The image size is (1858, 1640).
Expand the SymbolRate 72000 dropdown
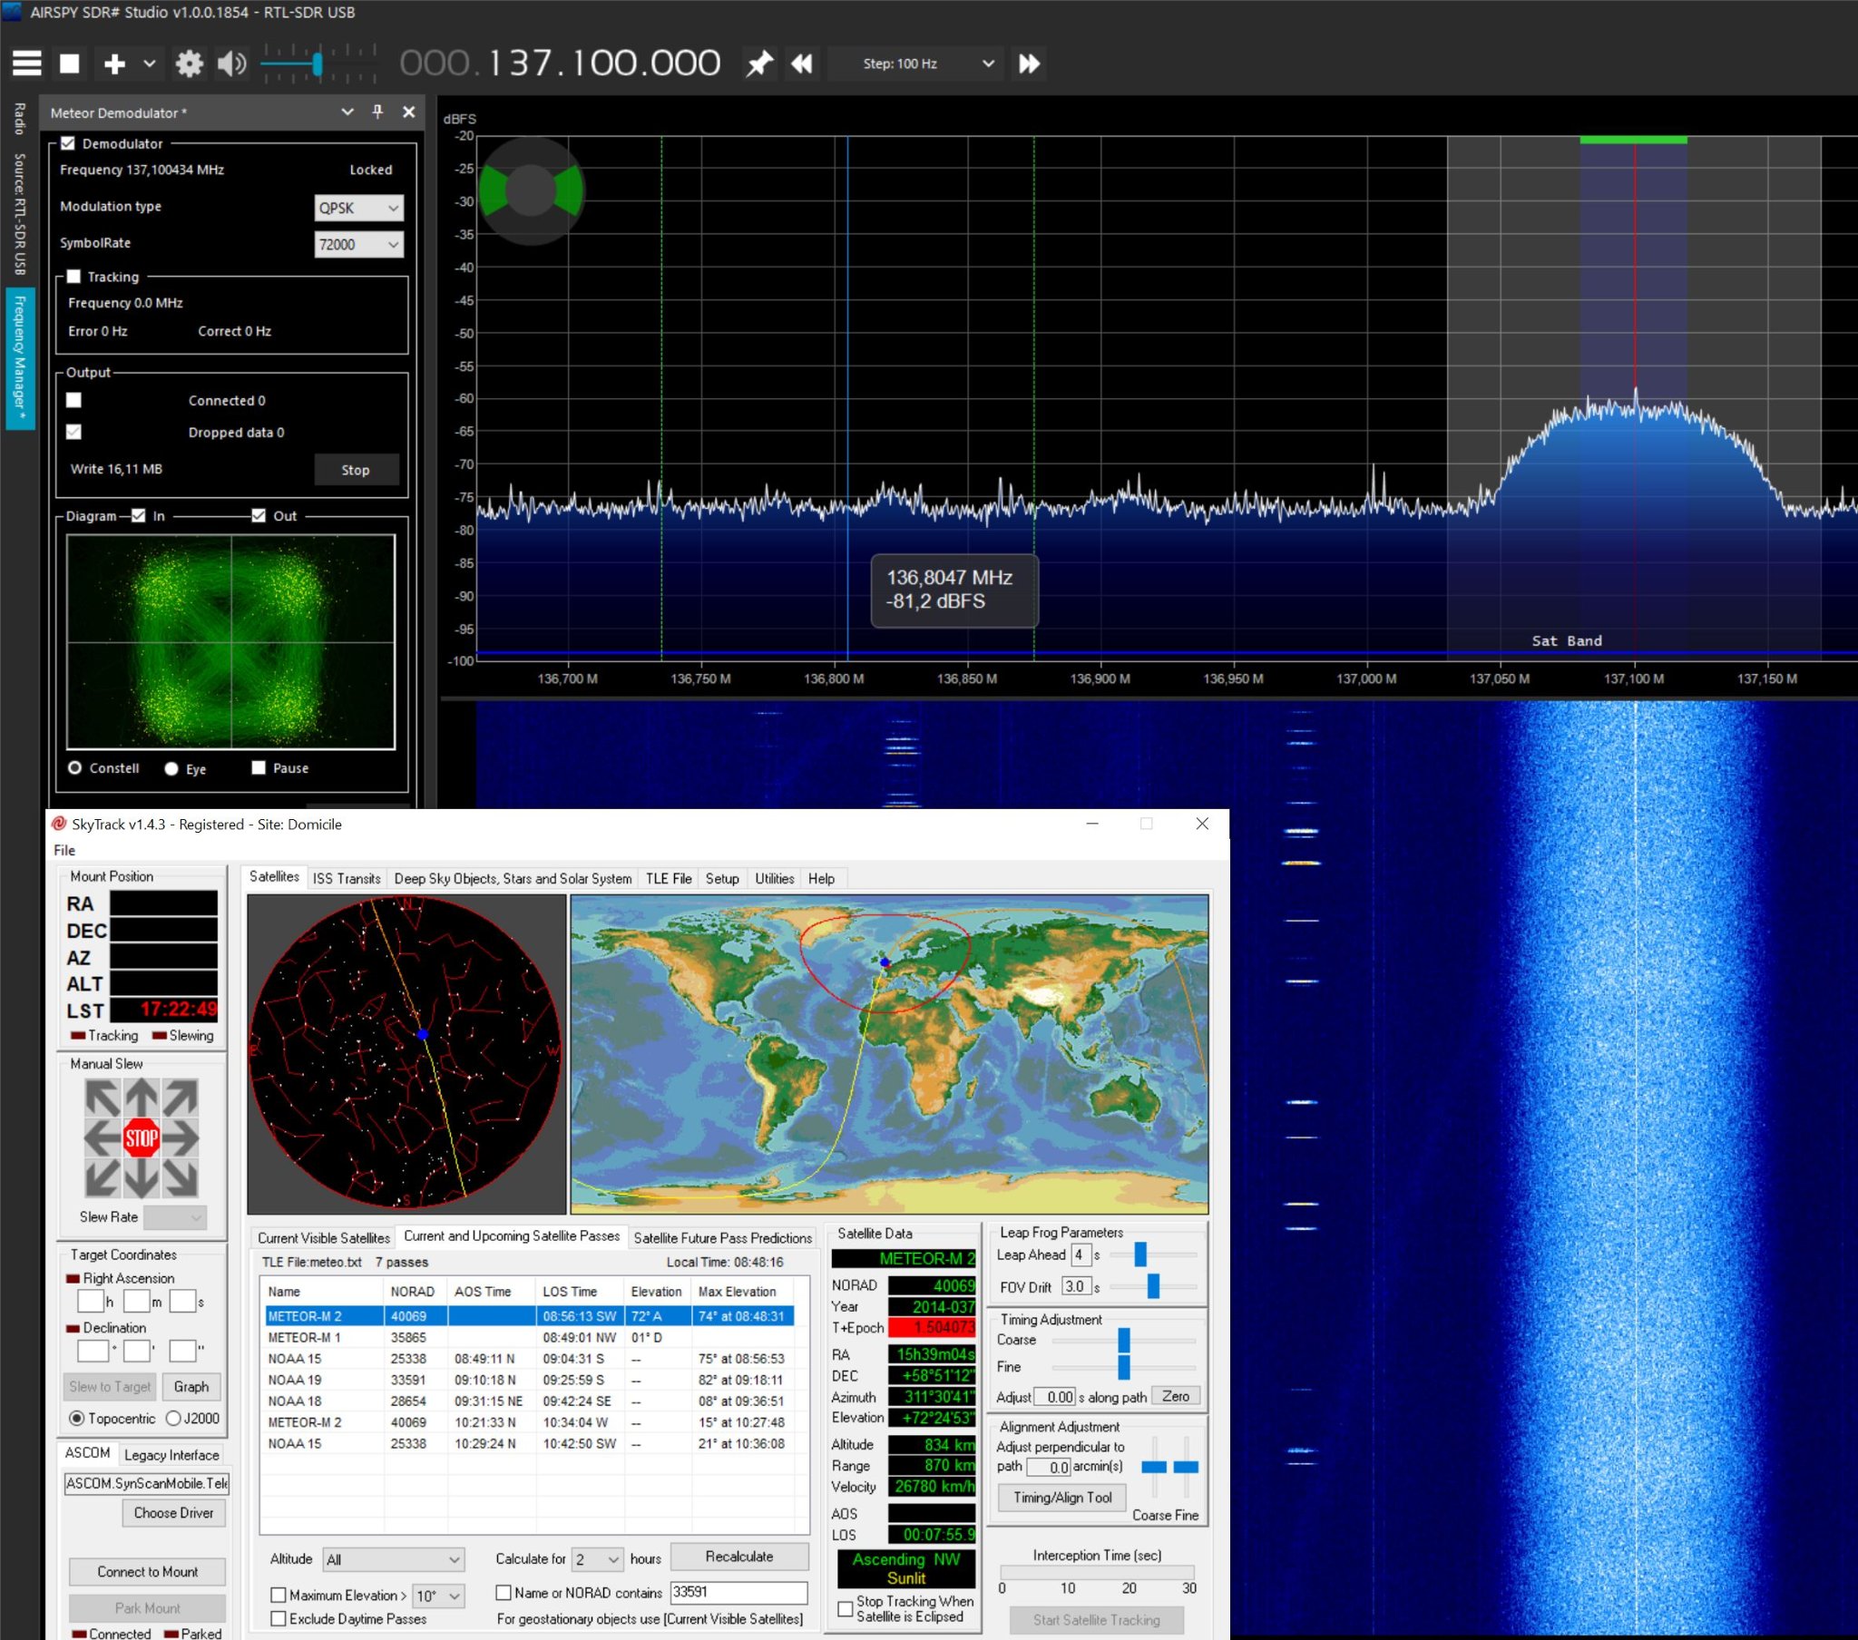click(x=359, y=244)
